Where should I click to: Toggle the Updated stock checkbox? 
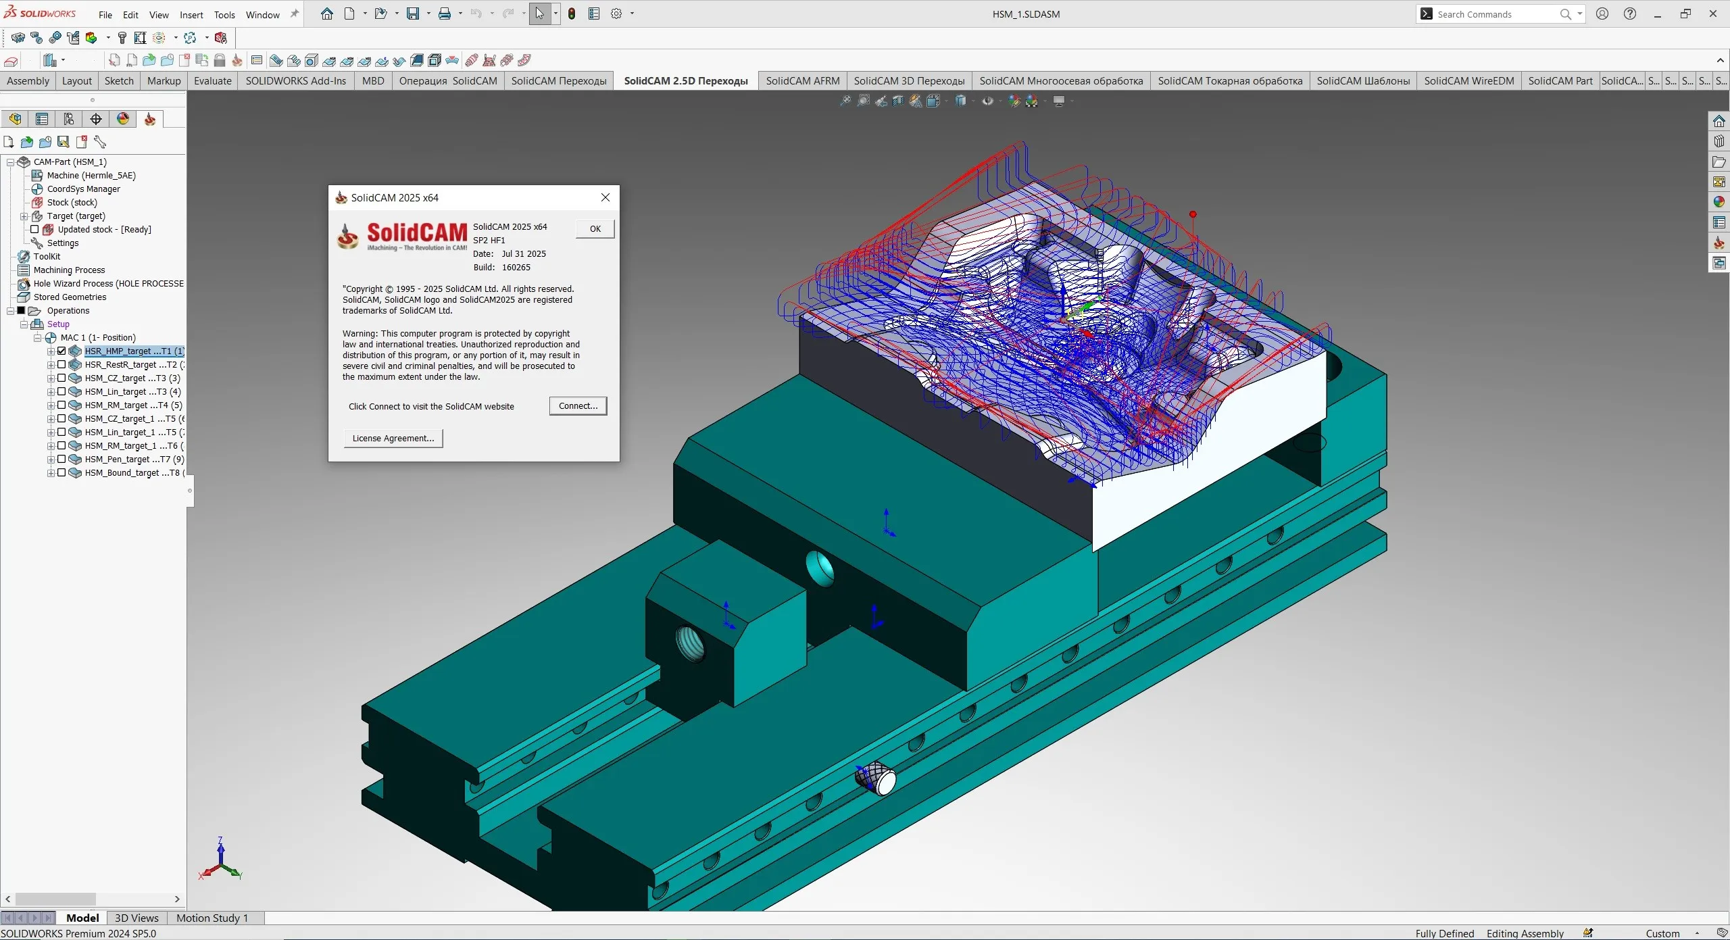pos(34,229)
